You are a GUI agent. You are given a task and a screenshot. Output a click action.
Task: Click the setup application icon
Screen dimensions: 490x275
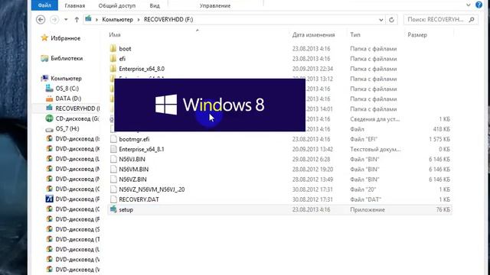113,209
